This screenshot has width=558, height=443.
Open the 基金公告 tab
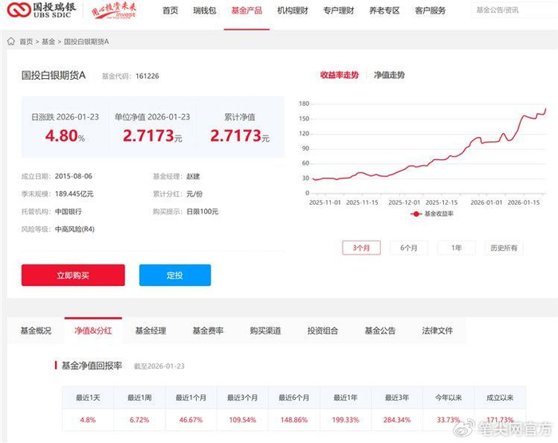click(380, 331)
